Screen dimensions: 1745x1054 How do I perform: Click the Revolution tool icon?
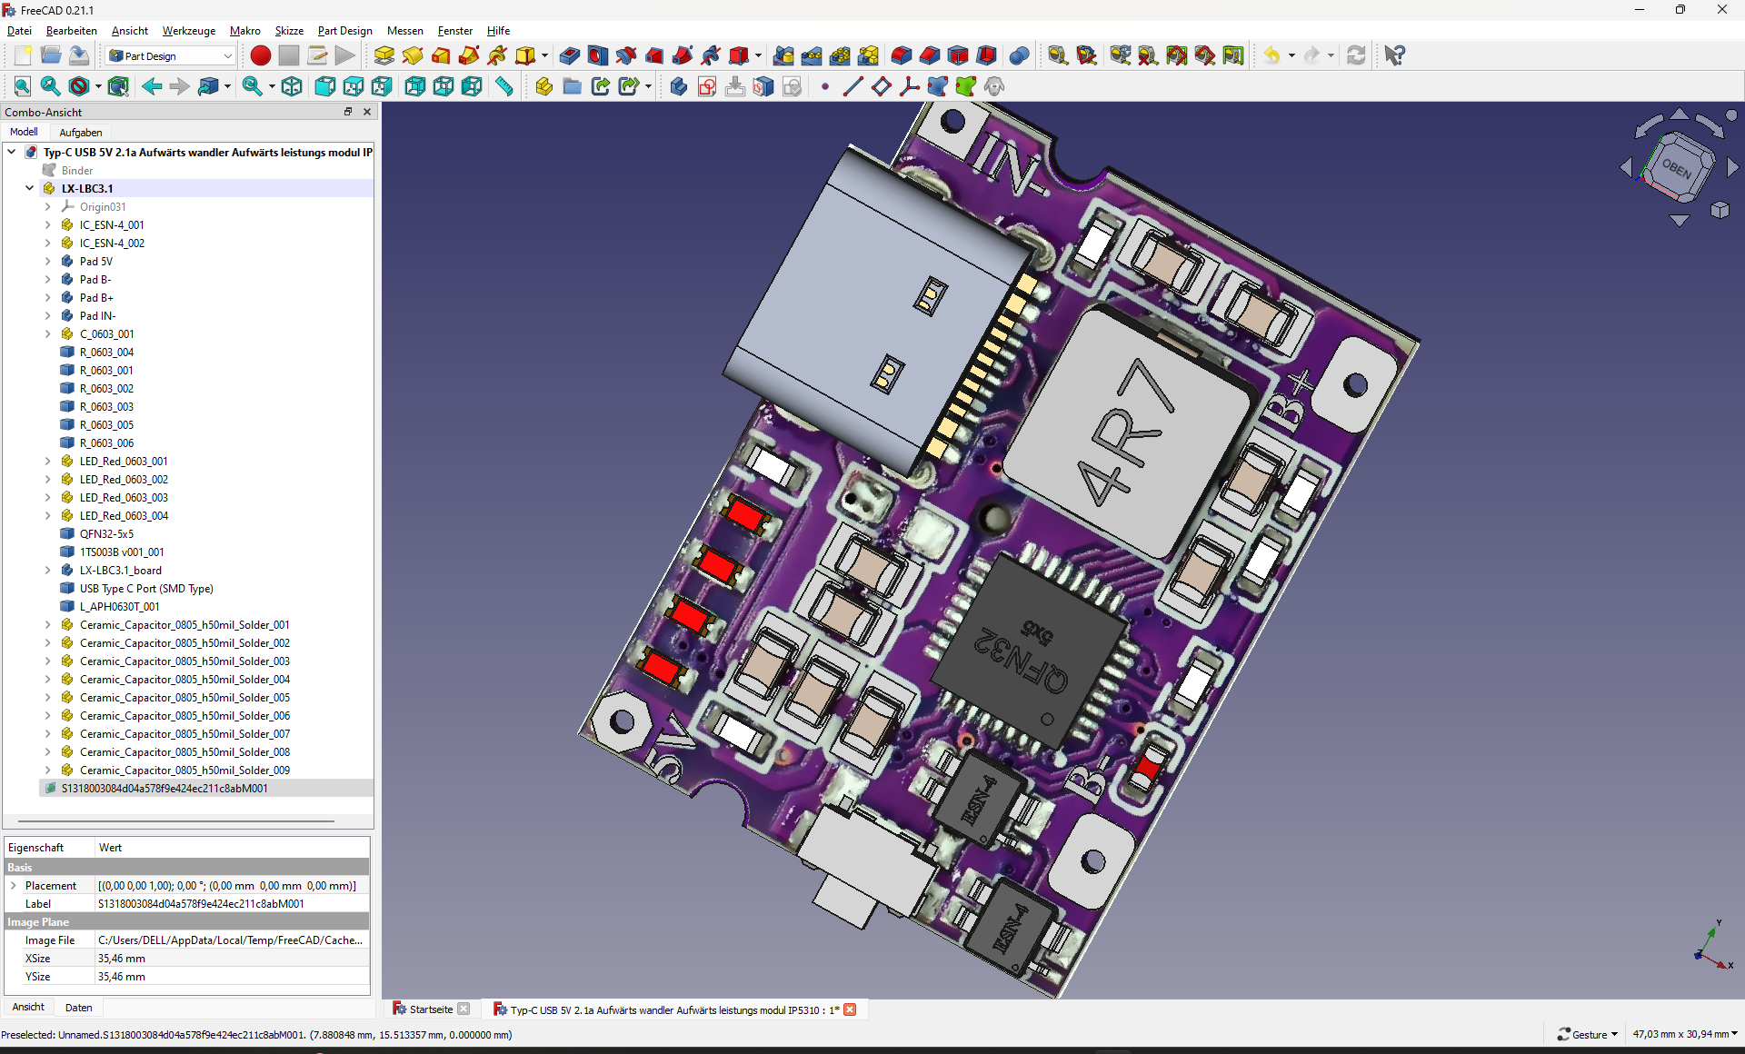[x=413, y=55]
